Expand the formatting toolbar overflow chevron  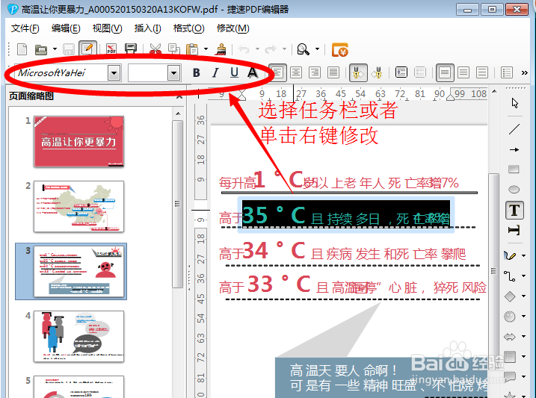(x=524, y=72)
